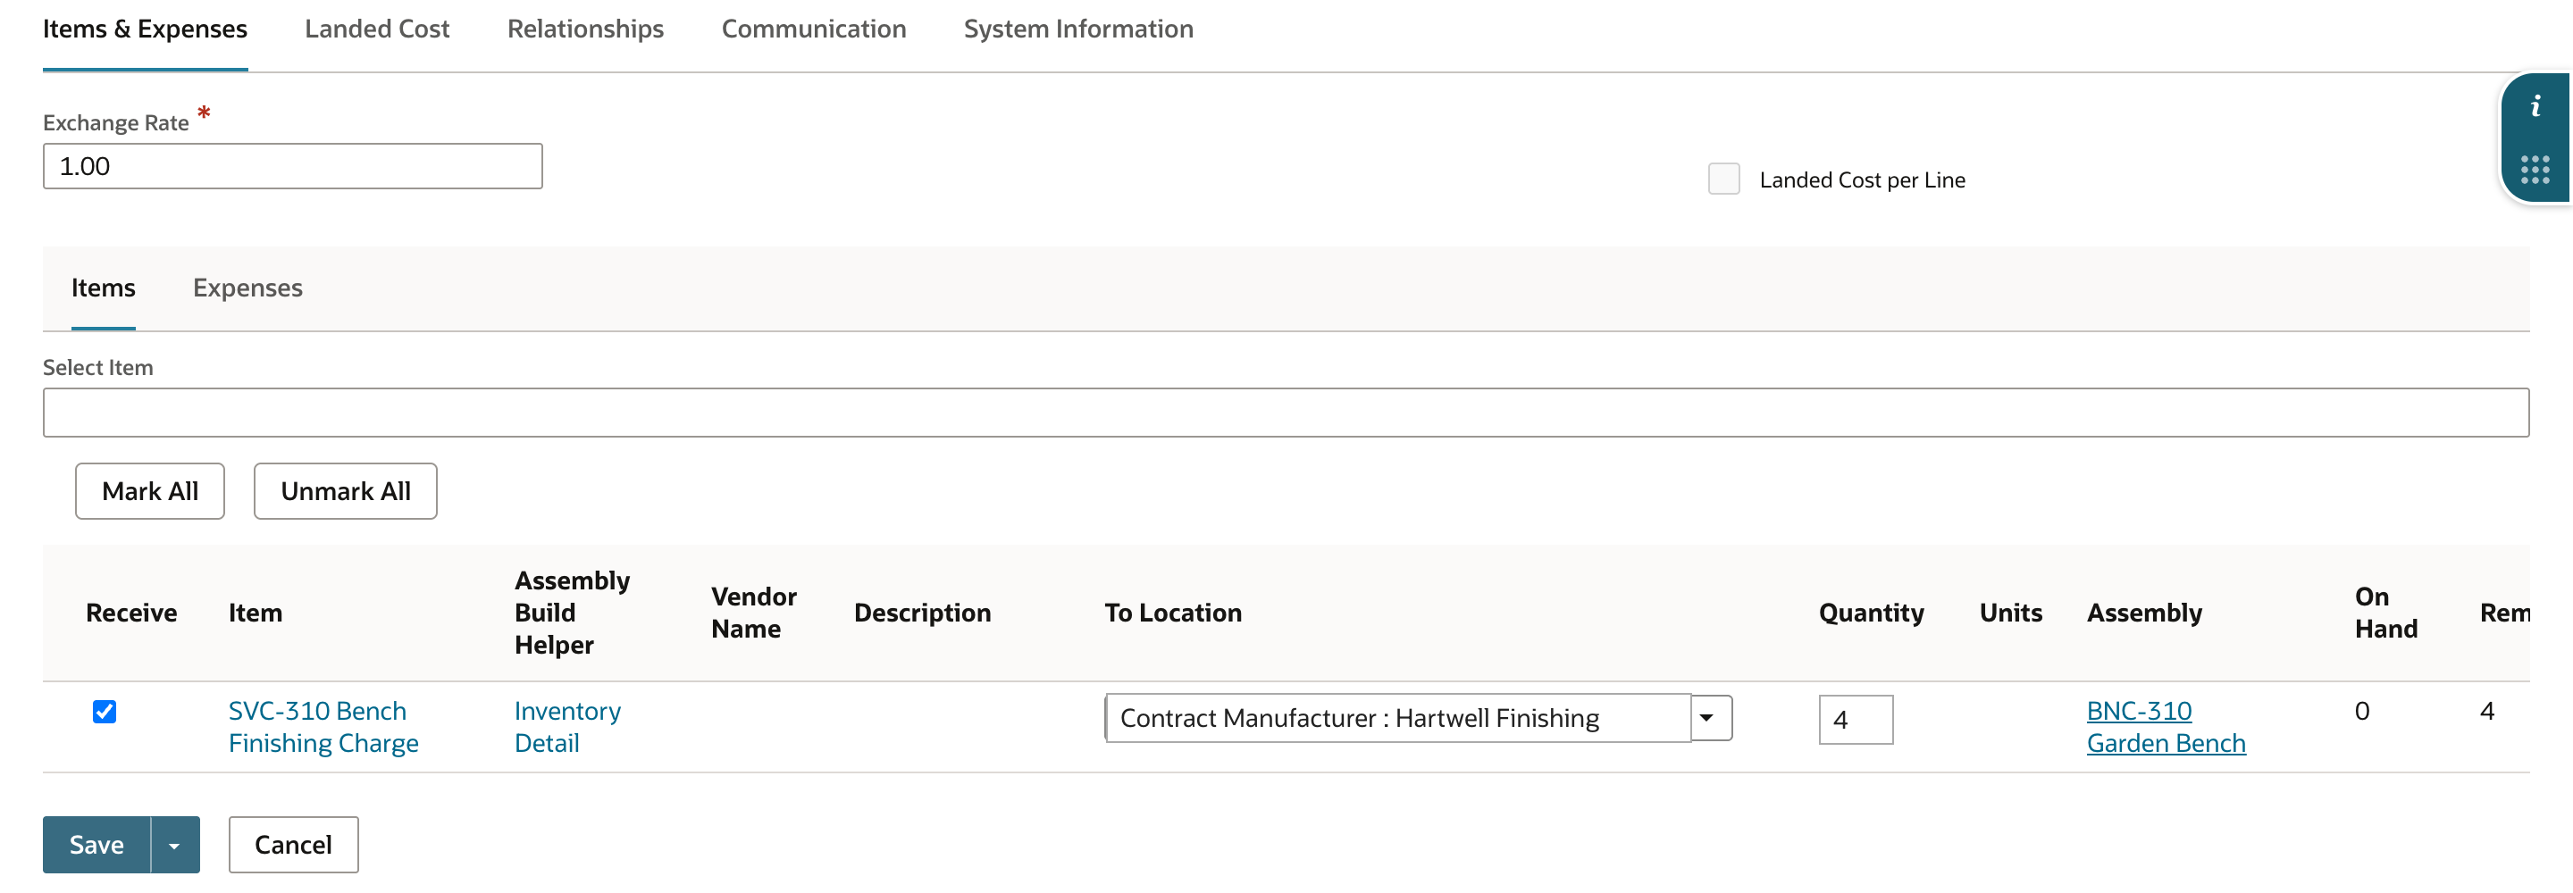Click the Assembly Build Helper column header
Viewport: 2573px width, 893px height.
[573, 613]
